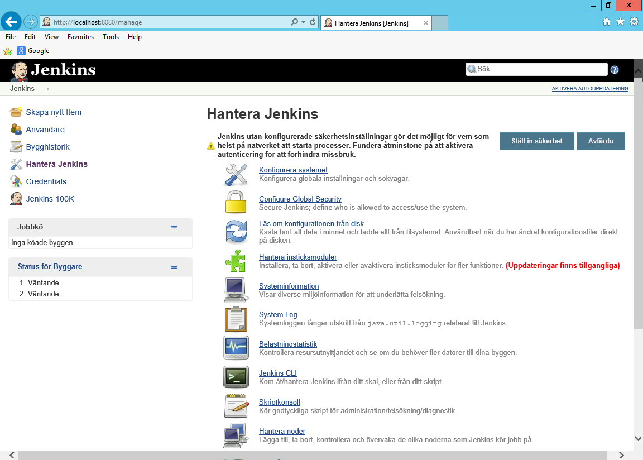This screenshot has width=643, height=460.
Task: Click the blue search help question mark icon
Action: click(x=615, y=70)
